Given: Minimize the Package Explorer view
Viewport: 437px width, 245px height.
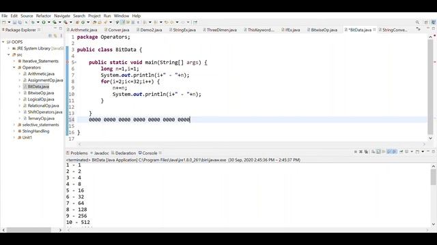Looking at the screenshot, I should pos(55,29).
